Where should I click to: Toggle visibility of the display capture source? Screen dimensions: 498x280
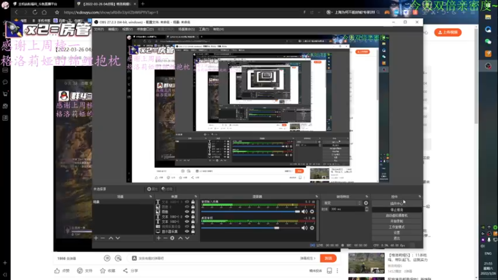pos(187,231)
